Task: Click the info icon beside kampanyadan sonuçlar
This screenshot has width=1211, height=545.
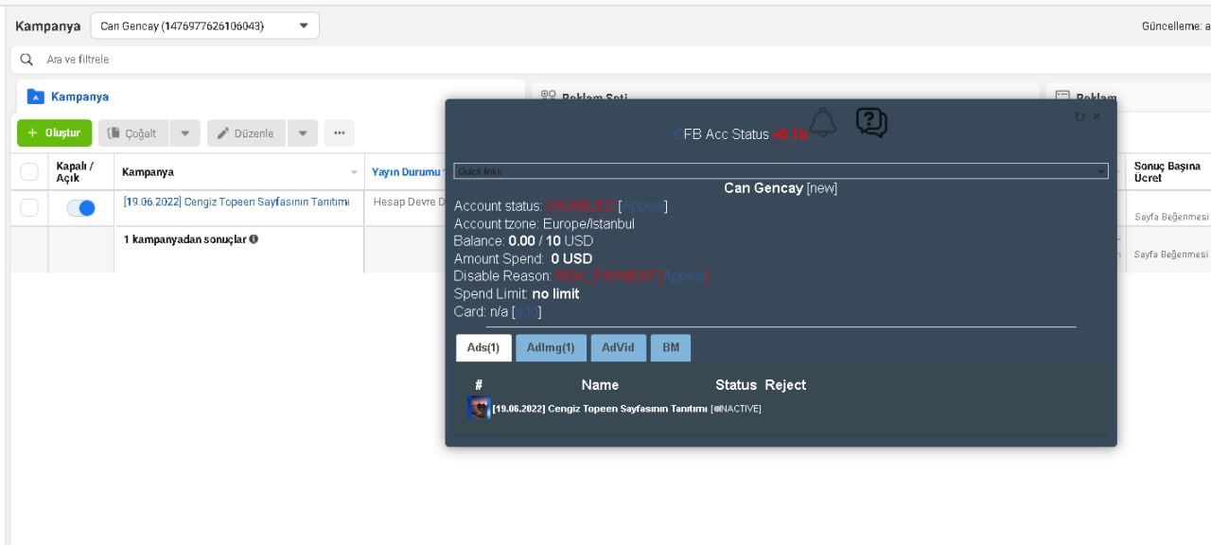Action: 254,239
